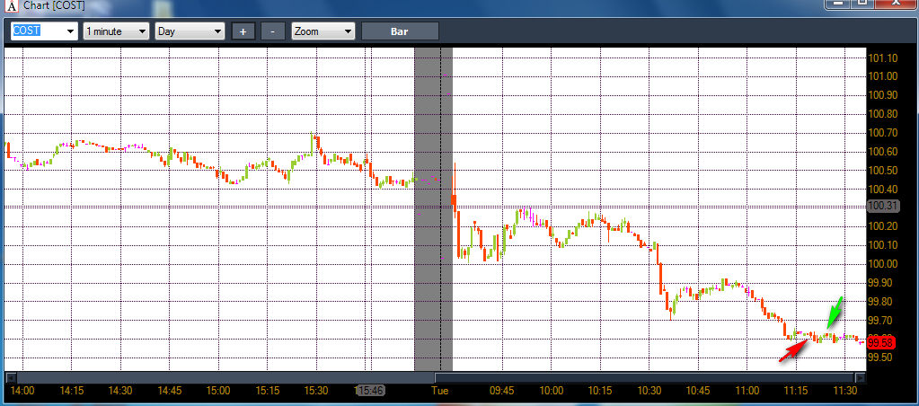Click the 14:00 time axis label
This screenshot has height=406, width=919.
click(x=22, y=391)
